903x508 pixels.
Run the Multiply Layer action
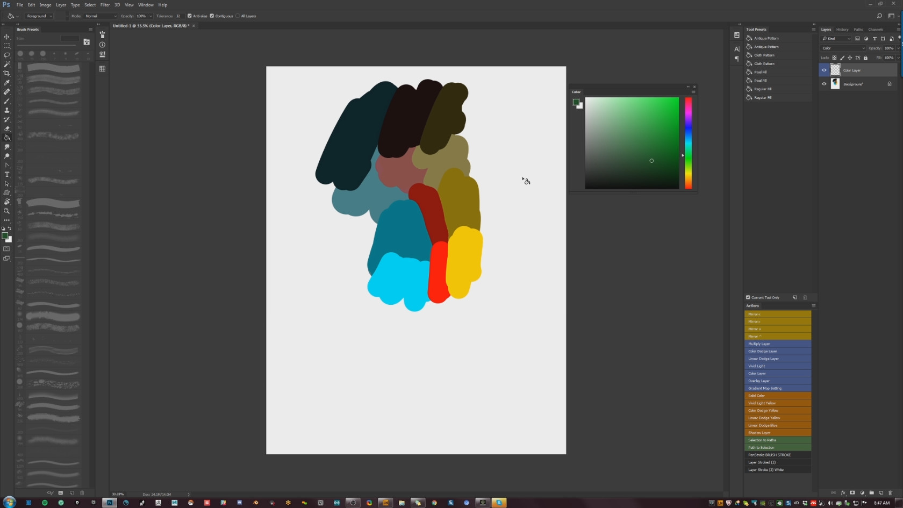(x=777, y=344)
